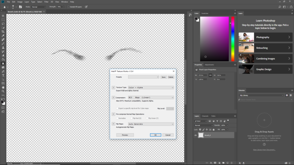This screenshot has height=165, width=294.
Task: Enable Sample All Layers checkbox
Action: pos(69,7)
